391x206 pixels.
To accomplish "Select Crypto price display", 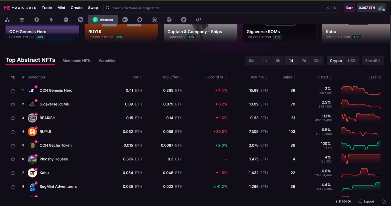I will point(336,61).
